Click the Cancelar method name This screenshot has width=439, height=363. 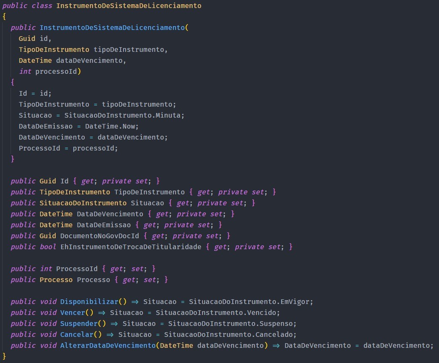[x=77, y=334]
